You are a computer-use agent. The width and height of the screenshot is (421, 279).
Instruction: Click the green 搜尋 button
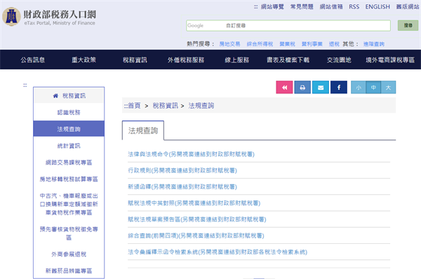point(408,25)
